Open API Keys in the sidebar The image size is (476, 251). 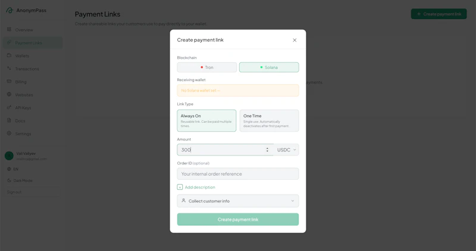pyautogui.click(x=33, y=108)
